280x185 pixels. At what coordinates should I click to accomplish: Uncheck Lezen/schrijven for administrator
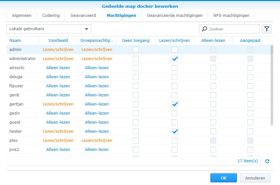click(175, 59)
